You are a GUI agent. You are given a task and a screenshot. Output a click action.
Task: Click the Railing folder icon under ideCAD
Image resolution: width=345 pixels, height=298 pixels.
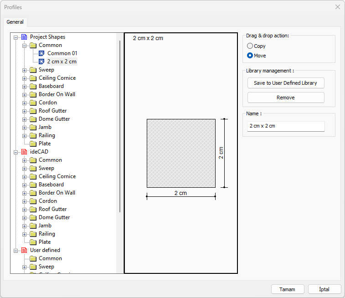coord(33,234)
